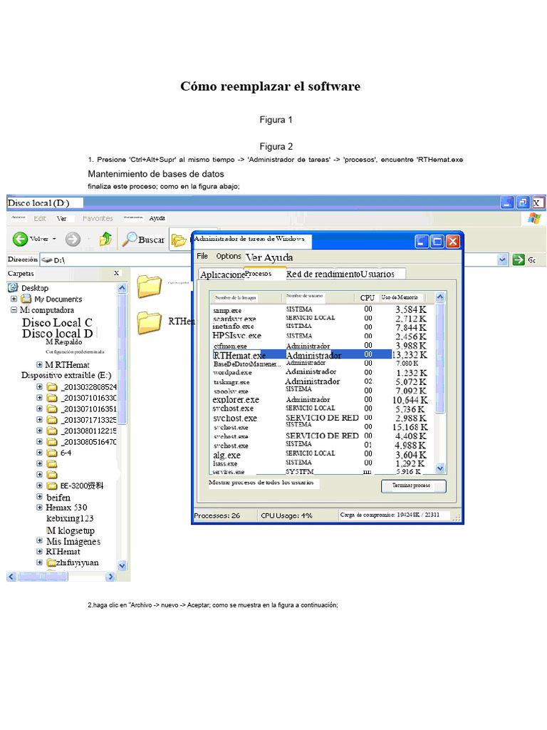Screen dimensions: 547x730
Task: Expand the Hemax 530 folder node
Action: [40, 507]
